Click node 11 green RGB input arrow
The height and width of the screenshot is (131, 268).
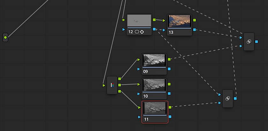pos(139,107)
